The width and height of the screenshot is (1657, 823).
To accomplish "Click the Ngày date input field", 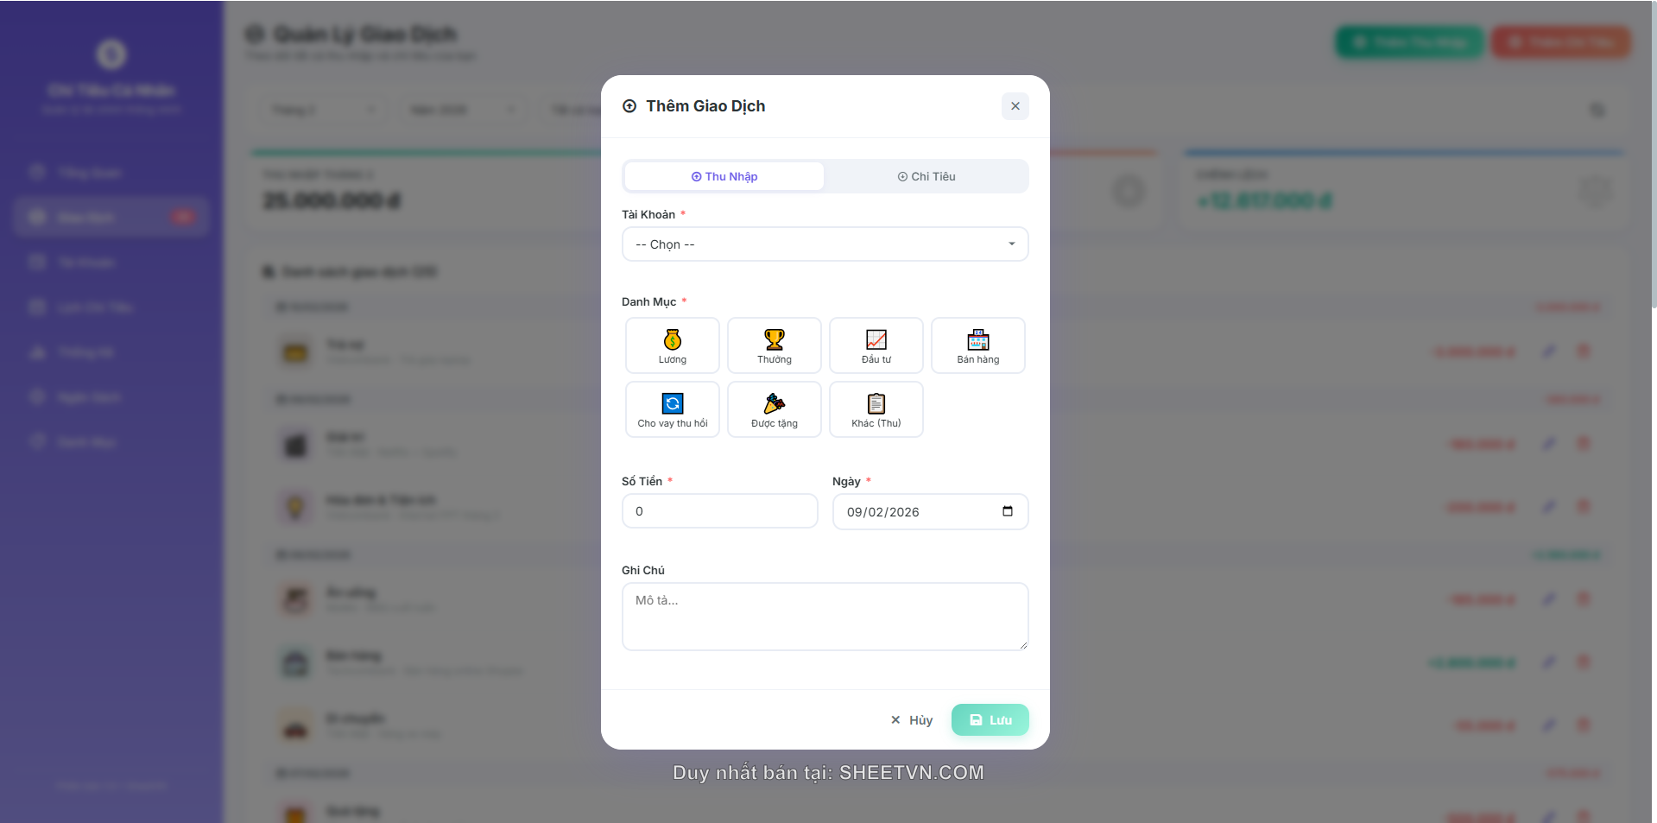I will click(915, 511).
